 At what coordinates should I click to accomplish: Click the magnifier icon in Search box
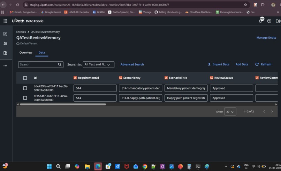click(60, 64)
